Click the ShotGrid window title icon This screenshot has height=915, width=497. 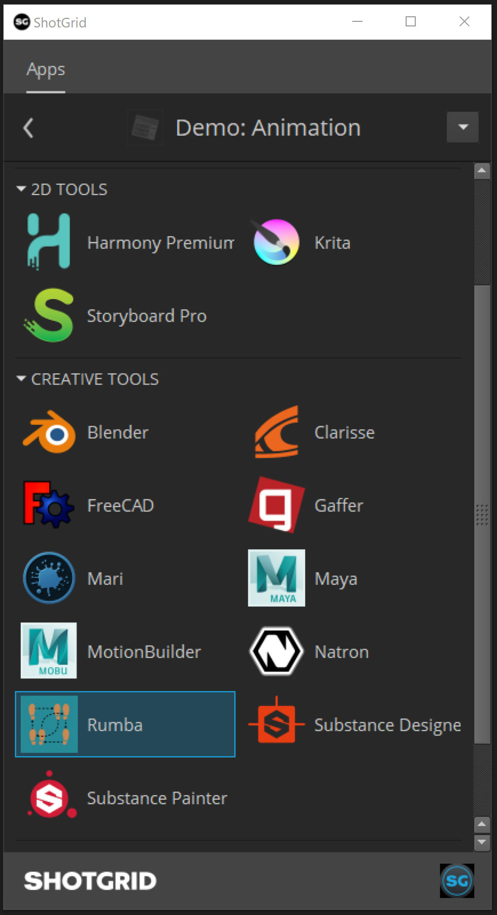(x=22, y=22)
